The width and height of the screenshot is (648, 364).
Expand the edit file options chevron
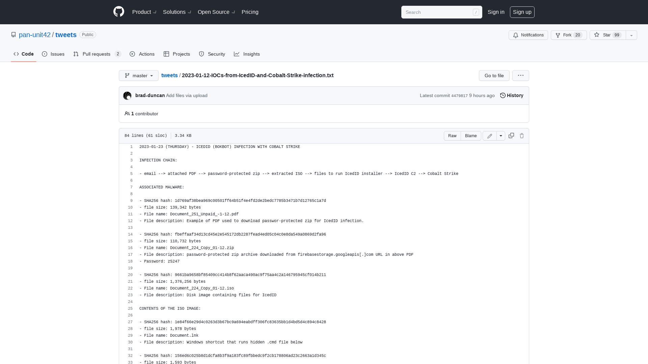pyautogui.click(x=501, y=135)
